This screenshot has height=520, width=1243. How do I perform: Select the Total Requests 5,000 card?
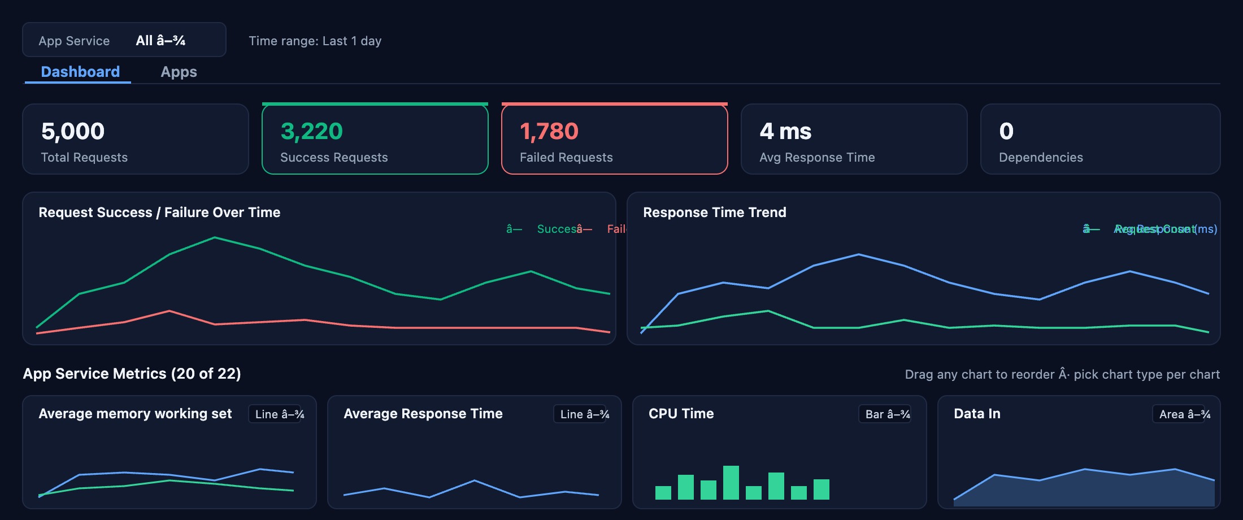[x=136, y=139]
